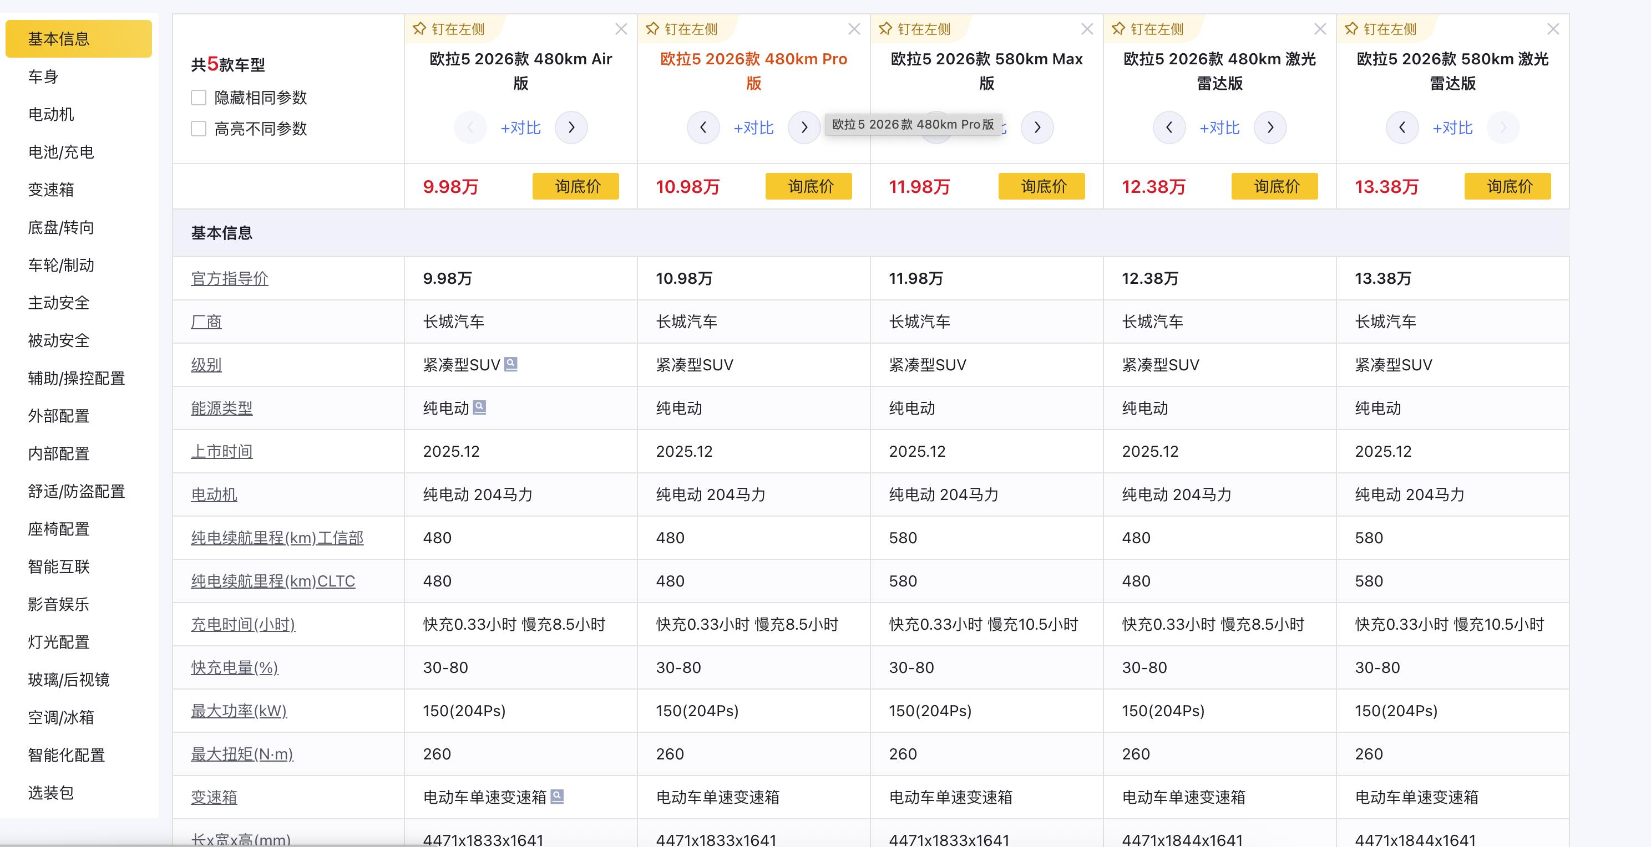This screenshot has height=847, width=1651.
Task: Click info icon next to 紧凑型SUV
Action: click(x=511, y=364)
